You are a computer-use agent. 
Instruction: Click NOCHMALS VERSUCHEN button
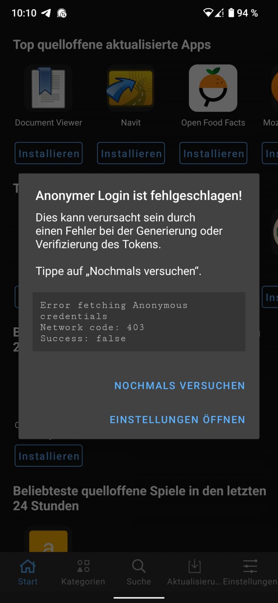pyautogui.click(x=180, y=386)
